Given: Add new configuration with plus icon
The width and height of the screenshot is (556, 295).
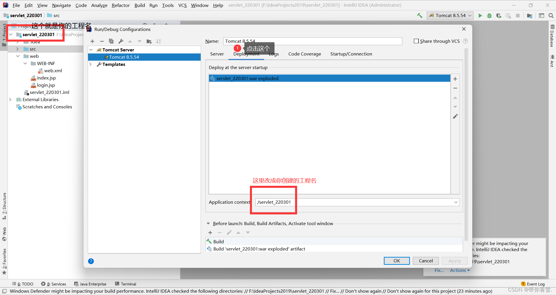Looking at the screenshot, I should pyautogui.click(x=92, y=41).
